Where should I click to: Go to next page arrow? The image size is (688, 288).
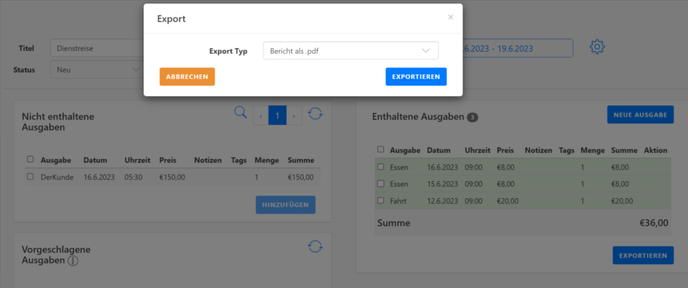point(295,115)
